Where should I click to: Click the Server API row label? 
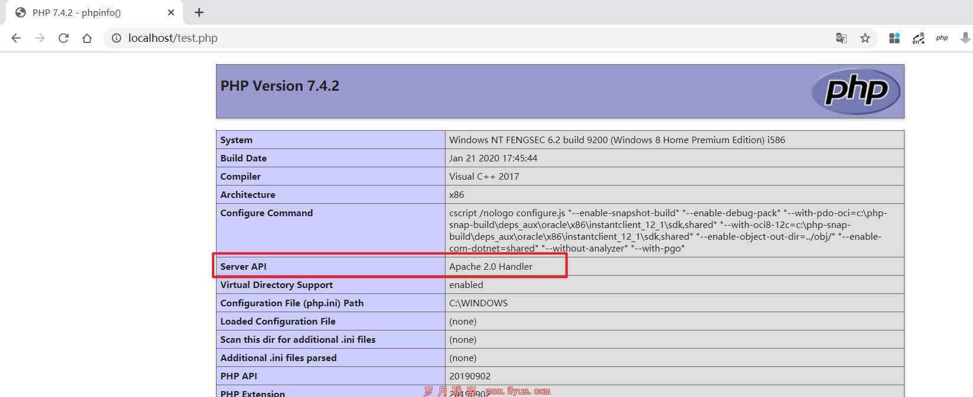pyautogui.click(x=243, y=267)
